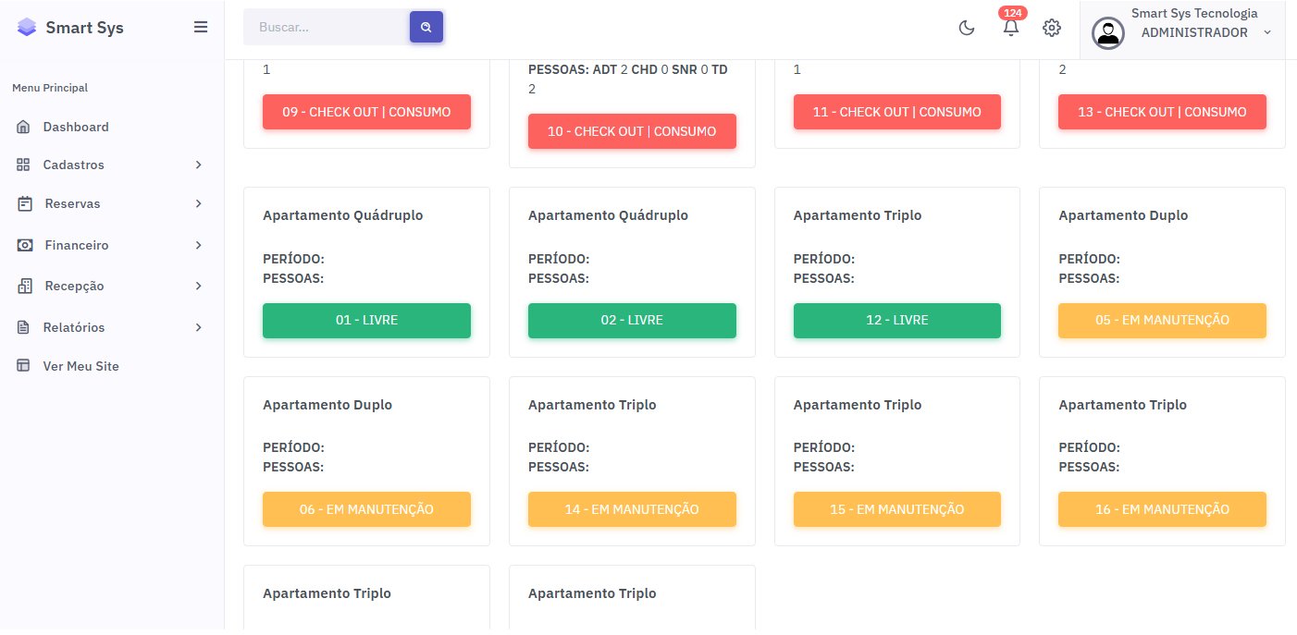Collapse sidebar with the hamburger menu icon
1297x635 pixels.
[x=201, y=28]
